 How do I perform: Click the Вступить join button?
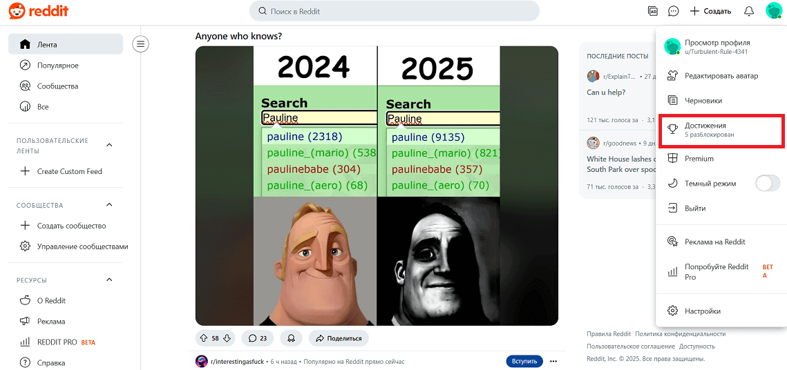tap(524, 361)
